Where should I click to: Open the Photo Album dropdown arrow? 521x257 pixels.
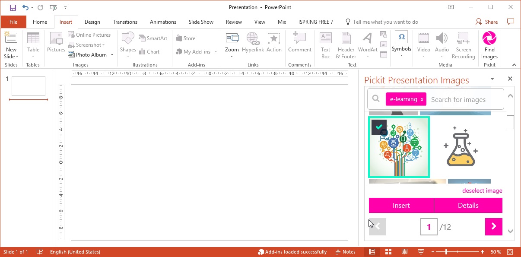point(112,55)
